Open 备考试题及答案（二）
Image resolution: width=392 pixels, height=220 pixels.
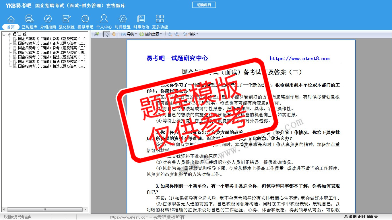tap(52, 43)
